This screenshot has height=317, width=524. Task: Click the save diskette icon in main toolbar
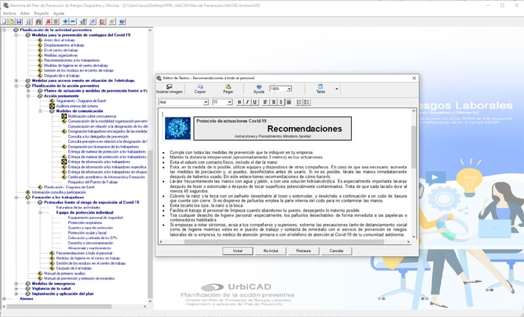(x=19, y=22)
